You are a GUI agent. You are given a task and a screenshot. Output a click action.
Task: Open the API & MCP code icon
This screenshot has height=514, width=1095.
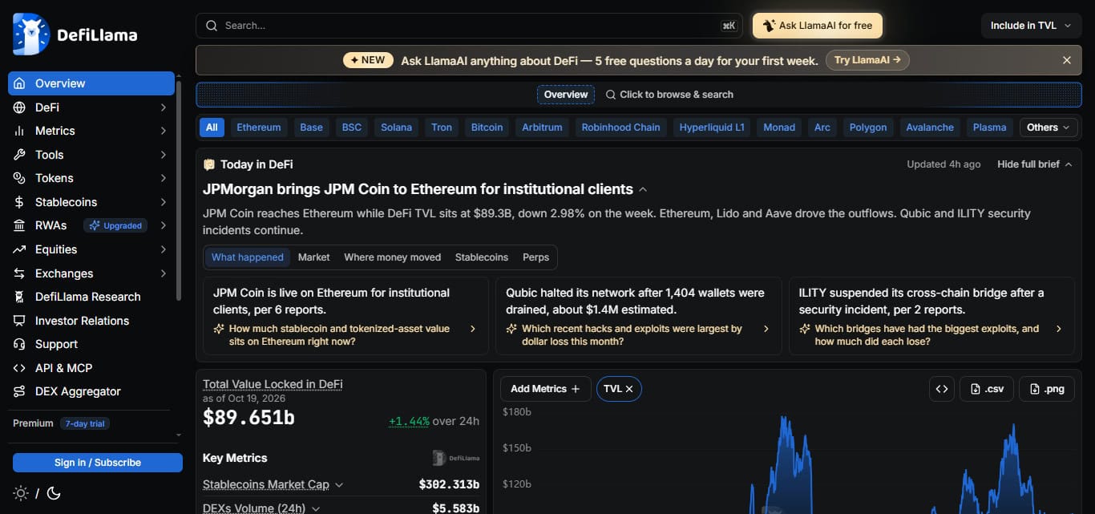pyautogui.click(x=19, y=368)
